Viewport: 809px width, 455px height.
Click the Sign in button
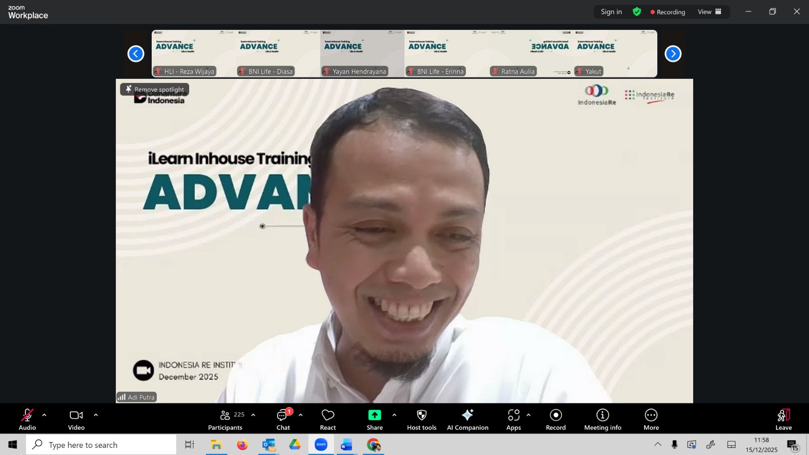pyautogui.click(x=611, y=12)
